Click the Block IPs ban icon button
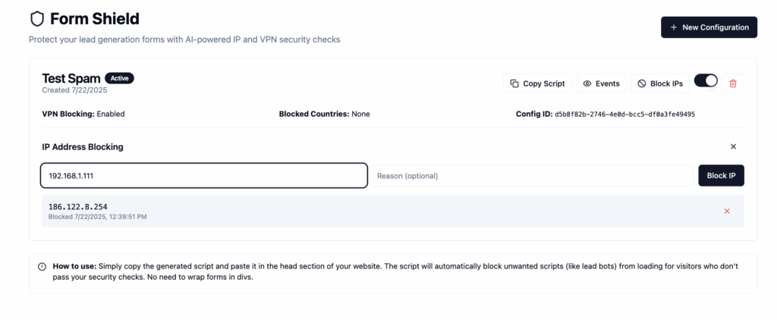 pos(660,83)
